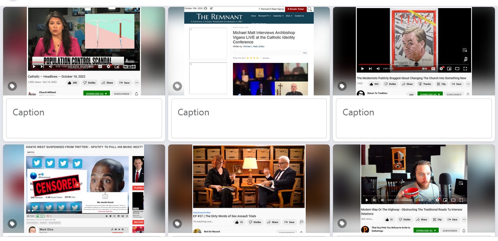
Task: Click the tag icon on the Modern Way card
Action: (342, 224)
